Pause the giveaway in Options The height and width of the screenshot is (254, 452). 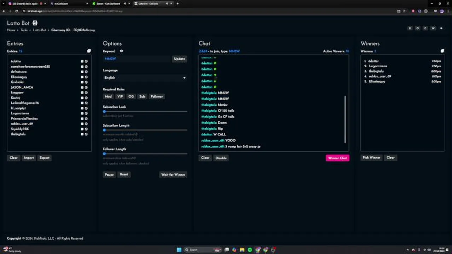coord(109,175)
